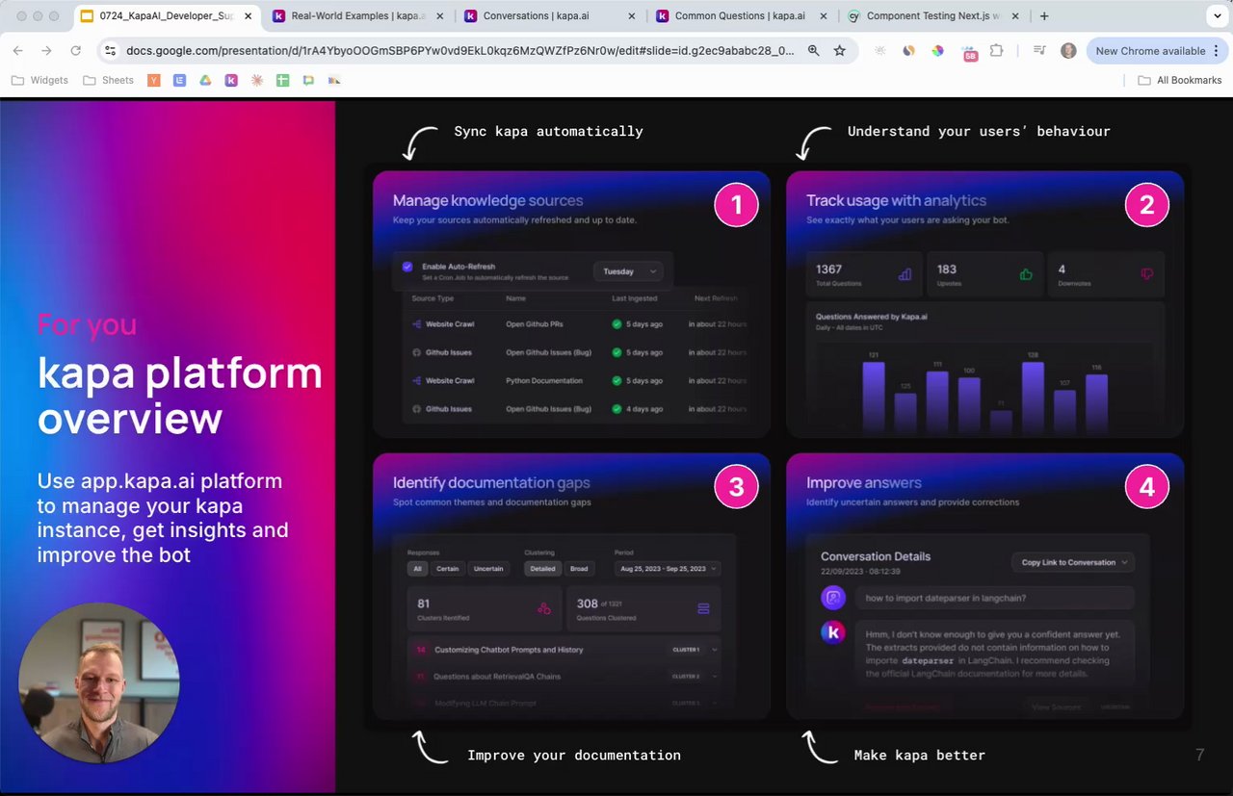
Task: Open the Period date range dropdown
Action: 668,569
